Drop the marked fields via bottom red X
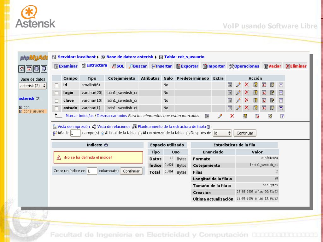This screenshot has height=242, width=323. tap(232, 116)
